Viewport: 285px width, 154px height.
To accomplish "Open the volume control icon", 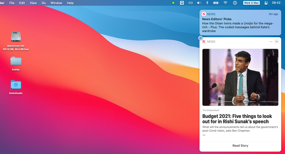I will (199, 3).
